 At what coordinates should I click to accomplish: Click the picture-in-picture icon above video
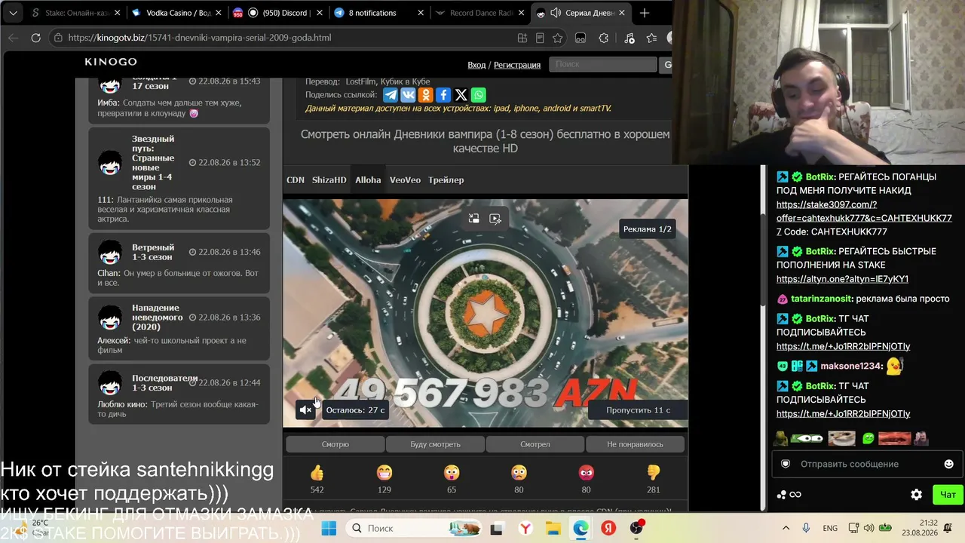click(x=473, y=219)
